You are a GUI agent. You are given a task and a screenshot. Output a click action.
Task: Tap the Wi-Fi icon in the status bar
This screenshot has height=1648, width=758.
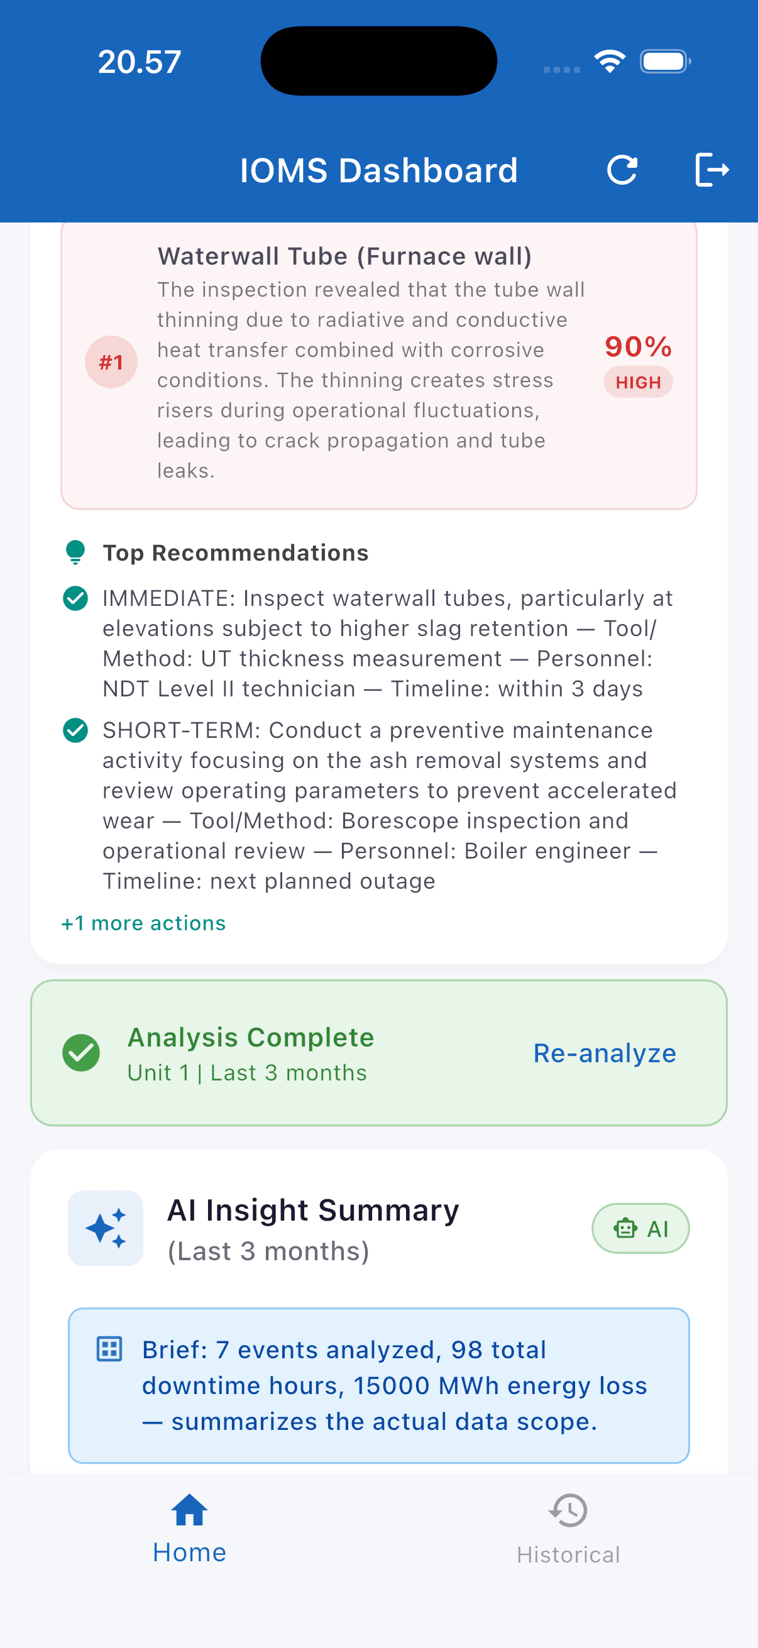pos(609,60)
